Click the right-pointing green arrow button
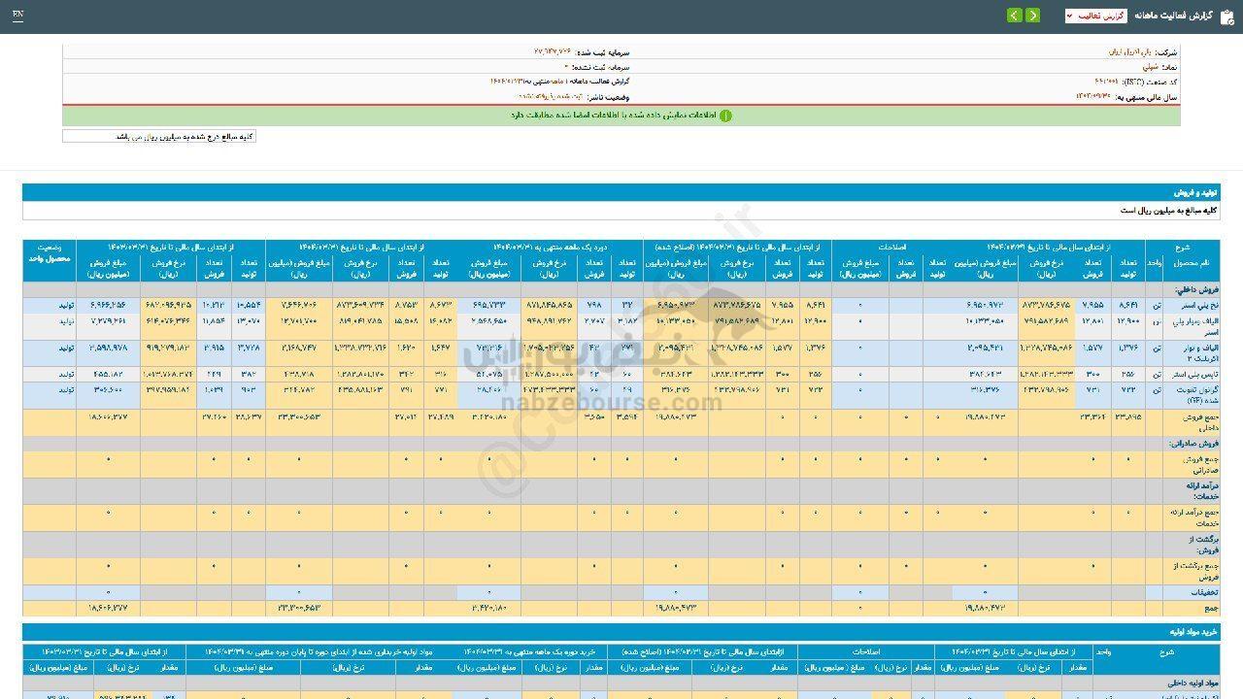1243x699 pixels. 1032,16
